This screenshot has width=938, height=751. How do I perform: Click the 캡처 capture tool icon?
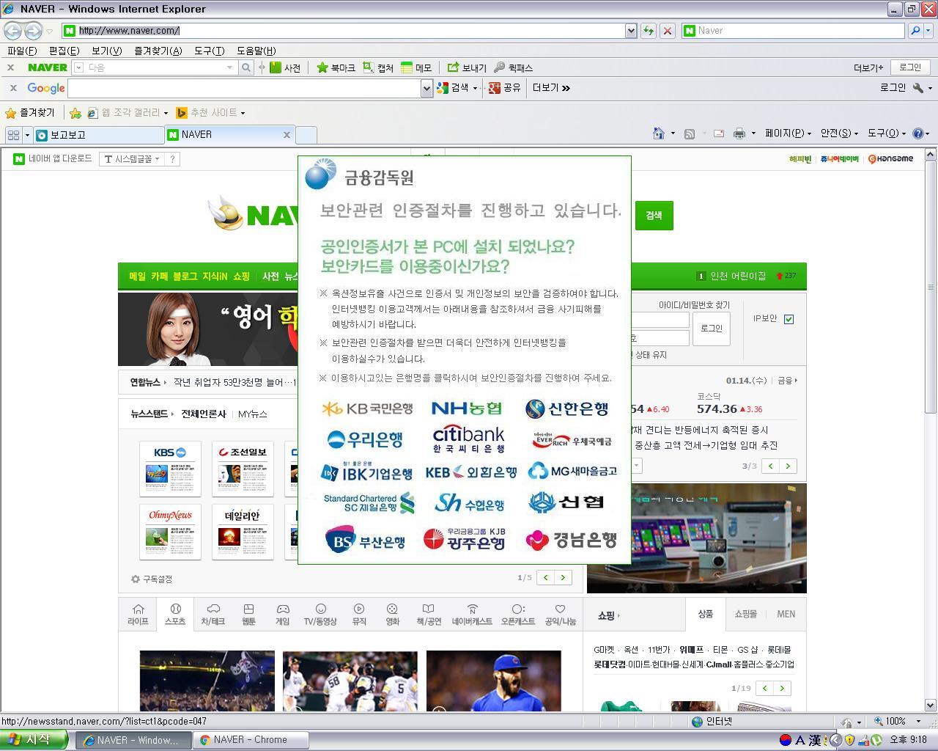pyautogui.click(x=378, y=67)
